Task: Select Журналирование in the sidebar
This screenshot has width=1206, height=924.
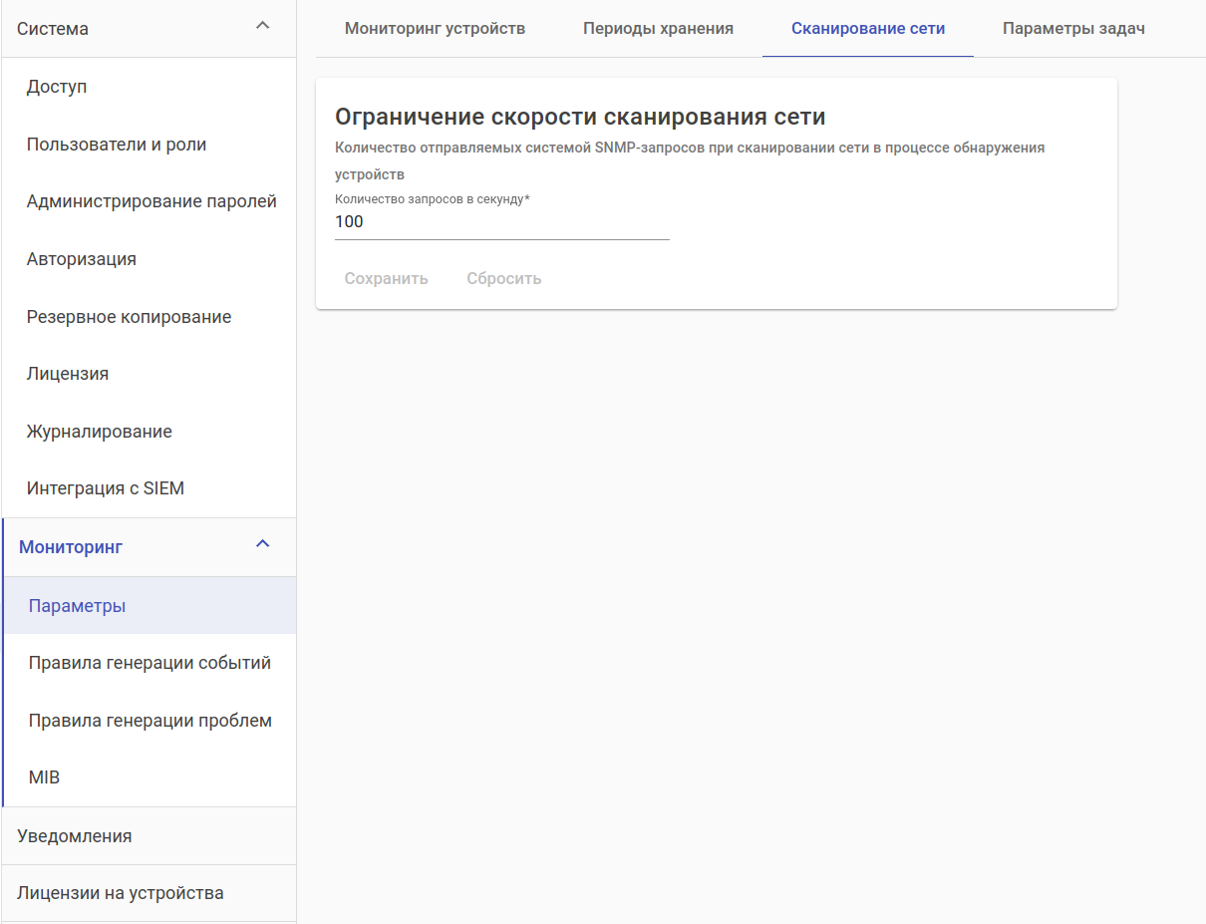Action: 100,432
